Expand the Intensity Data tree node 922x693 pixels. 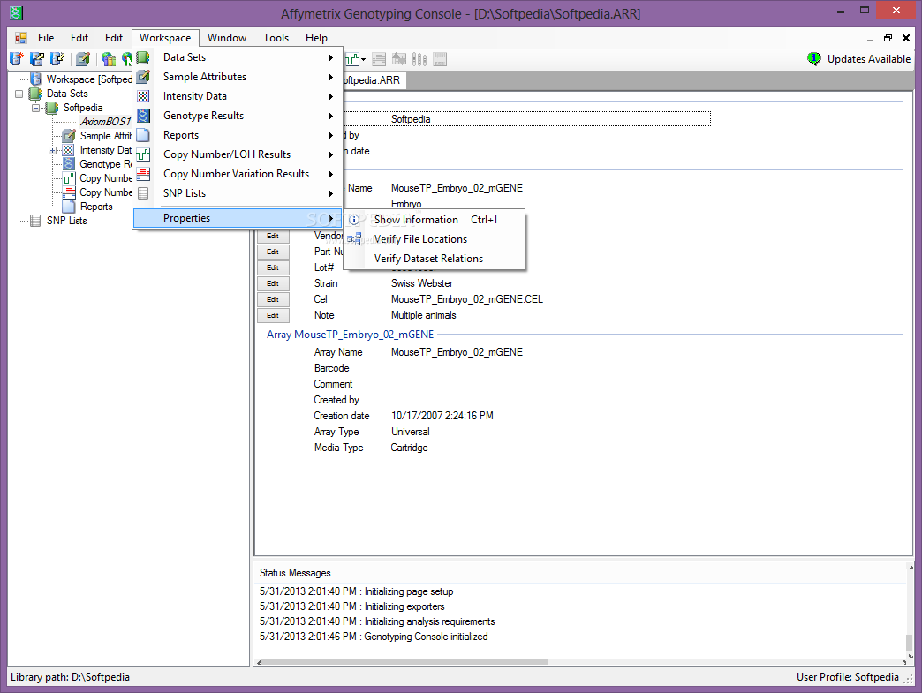pyautogui.click(x=52, y=150)
